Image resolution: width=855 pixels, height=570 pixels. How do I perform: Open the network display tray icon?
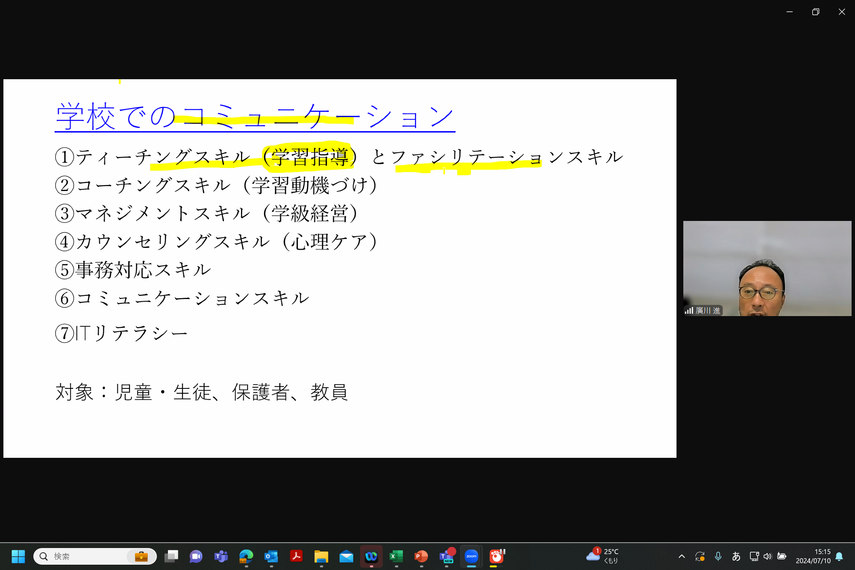[754, 556]
